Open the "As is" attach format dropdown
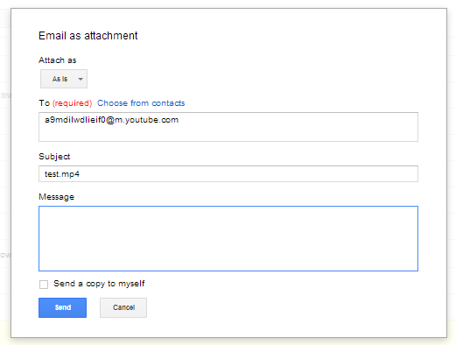Screen dimensions: 456x345 point(64,79)
